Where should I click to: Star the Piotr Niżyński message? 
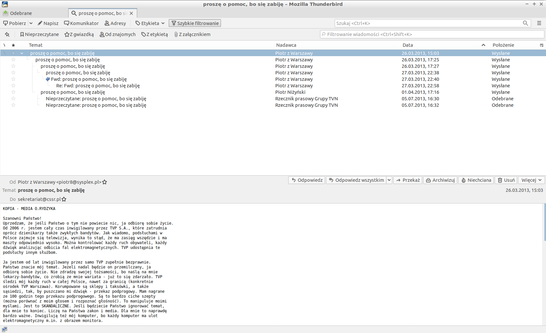[x=13, y=92]
